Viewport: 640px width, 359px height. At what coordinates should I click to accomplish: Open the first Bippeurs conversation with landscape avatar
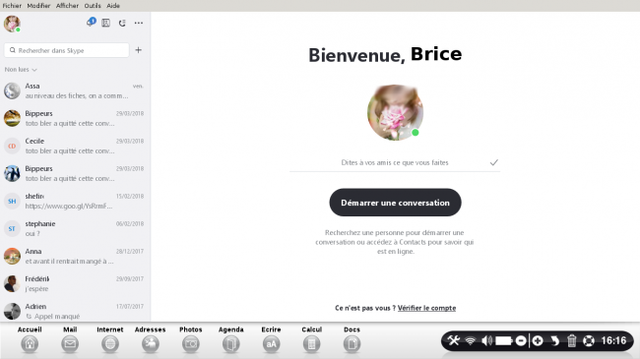pos(75,118)
